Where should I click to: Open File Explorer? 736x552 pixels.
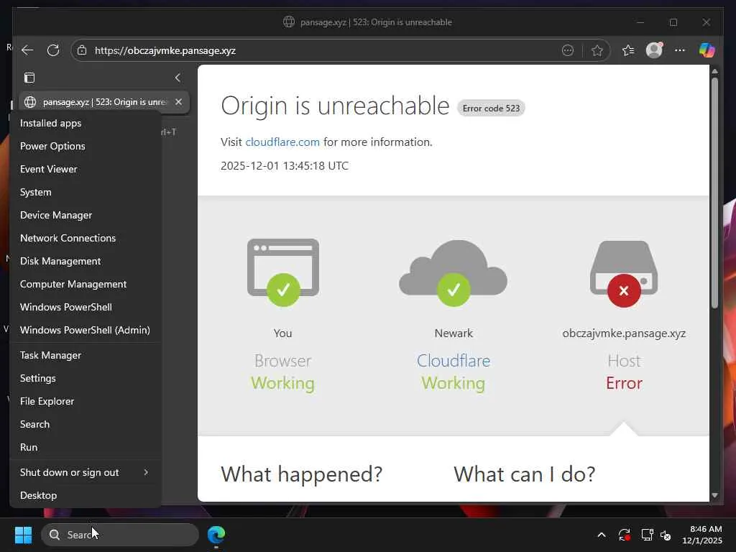(x=47, y=401)
